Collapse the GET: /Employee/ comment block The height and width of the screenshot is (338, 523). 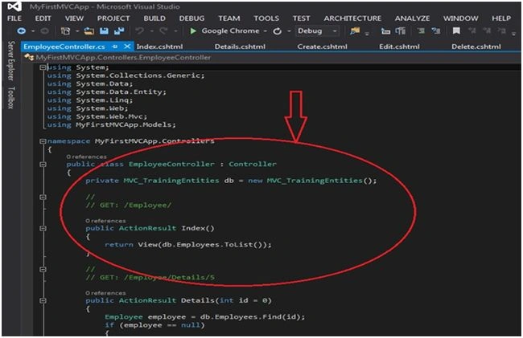click(43, 197)
